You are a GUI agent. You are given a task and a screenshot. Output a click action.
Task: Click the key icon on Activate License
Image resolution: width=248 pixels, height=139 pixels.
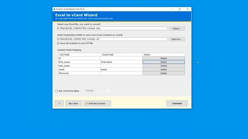tap(86, 103)
